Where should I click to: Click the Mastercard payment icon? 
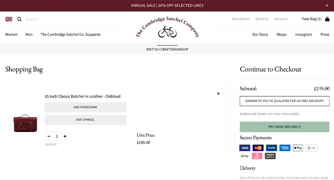click(x=258, y=148)
